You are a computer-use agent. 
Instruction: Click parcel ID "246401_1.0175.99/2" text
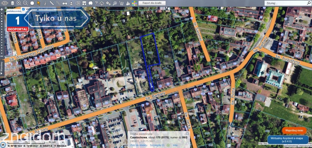point(142,141)
